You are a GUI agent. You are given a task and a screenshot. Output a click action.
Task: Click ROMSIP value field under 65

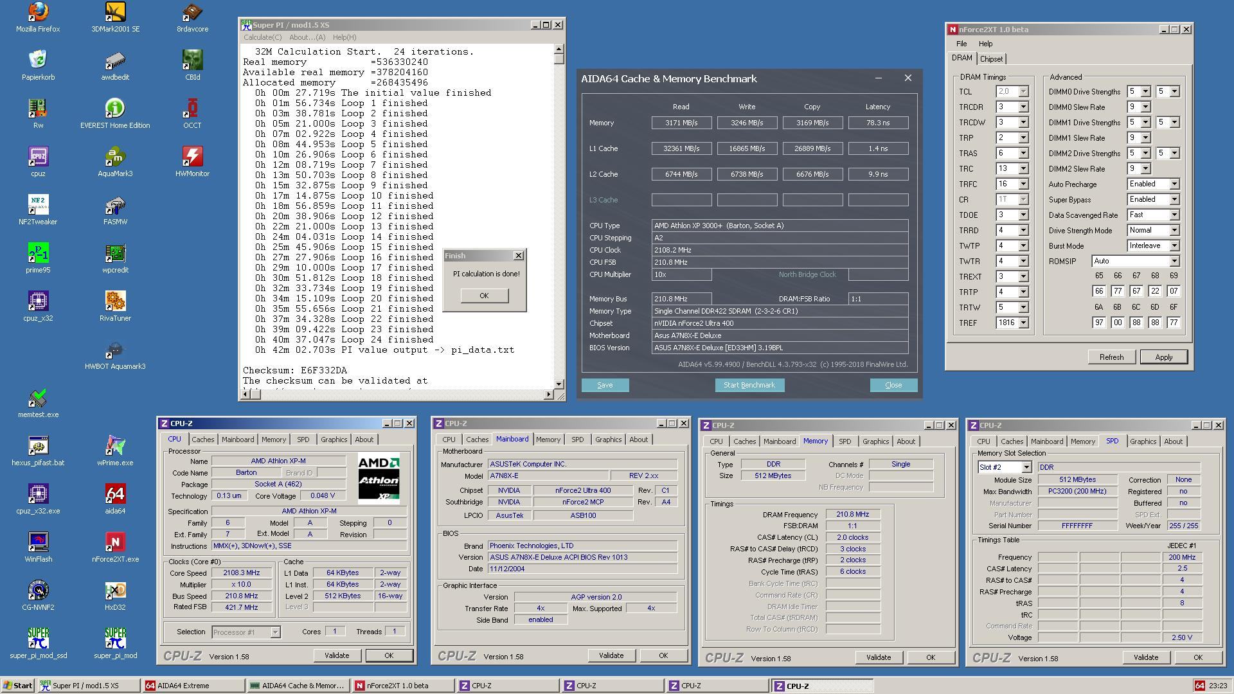(1099, 291)
